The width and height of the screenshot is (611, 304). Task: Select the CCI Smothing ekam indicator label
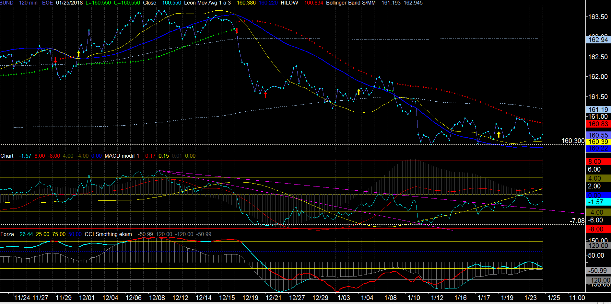(x=108, y=234)
